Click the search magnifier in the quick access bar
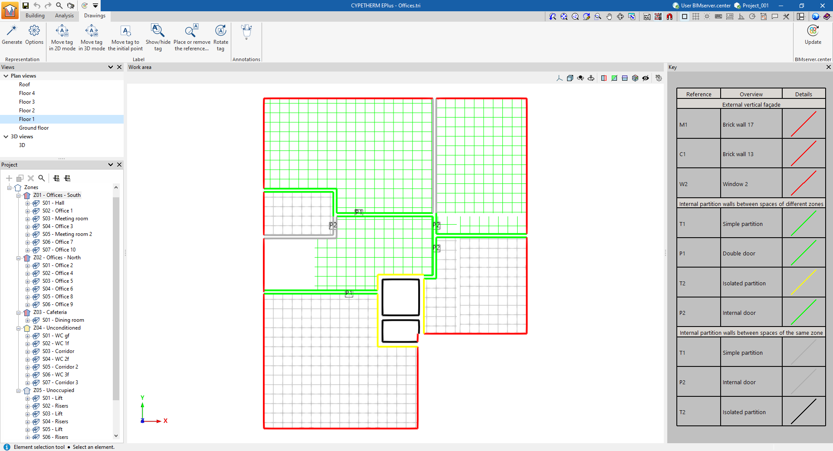This screenshot has height=451, width=833. click(59, 6)
